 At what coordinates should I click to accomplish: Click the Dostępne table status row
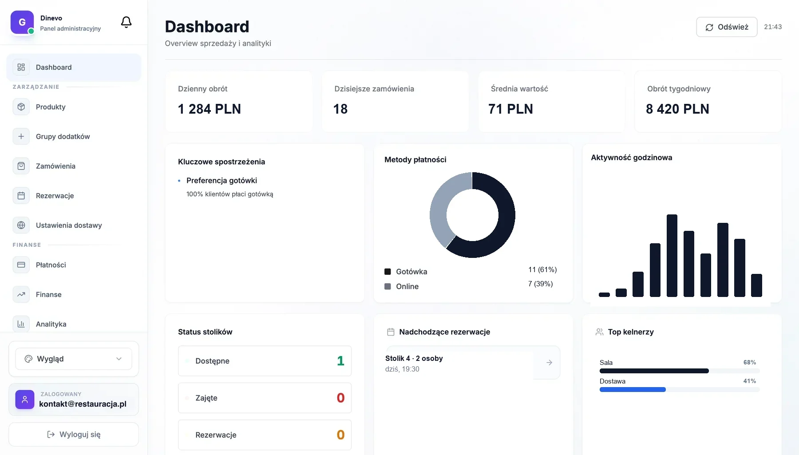(265, 361)
